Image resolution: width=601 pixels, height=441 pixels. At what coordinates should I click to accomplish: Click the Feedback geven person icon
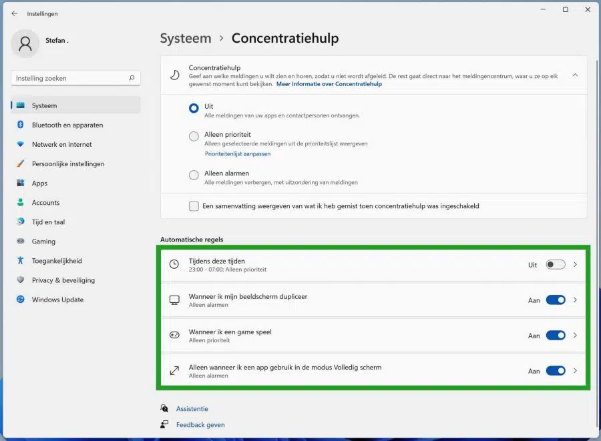(164, 424)
